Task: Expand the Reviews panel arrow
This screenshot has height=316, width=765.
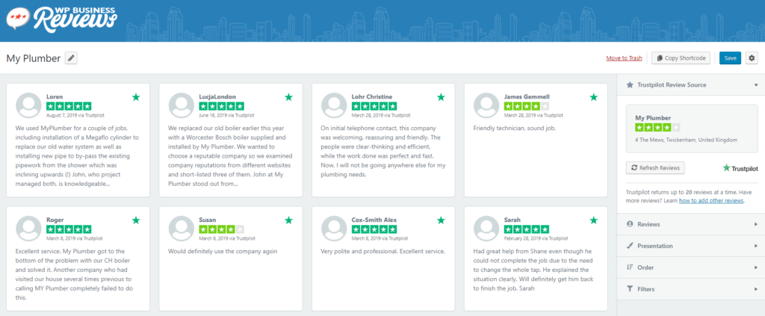Action: pyautogui.click(x=756, y=224)
